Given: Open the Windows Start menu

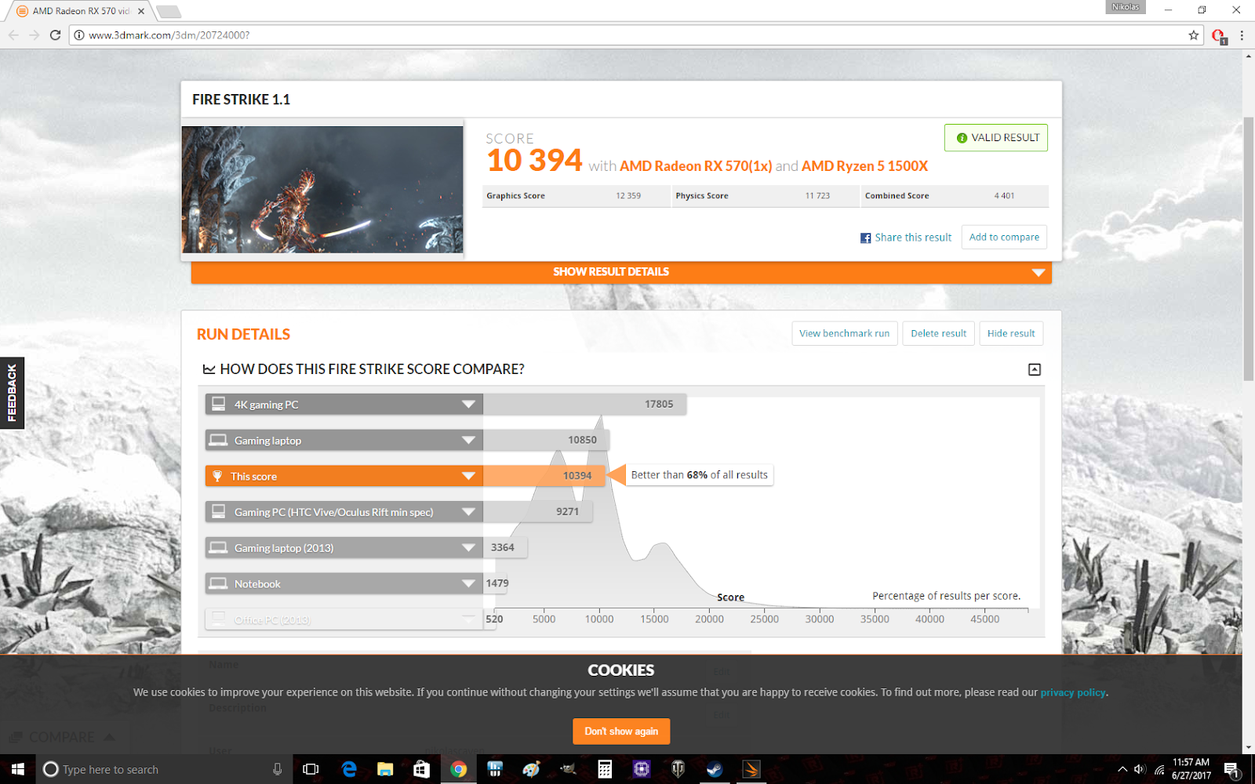Looking at the screenshot, I should point(18,769).
